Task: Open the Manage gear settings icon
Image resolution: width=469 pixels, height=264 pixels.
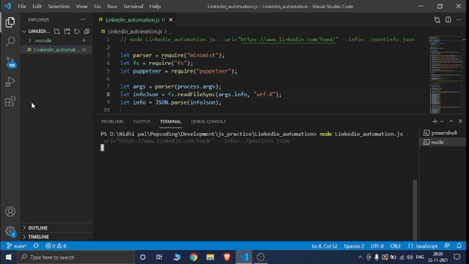Action: 10,231
